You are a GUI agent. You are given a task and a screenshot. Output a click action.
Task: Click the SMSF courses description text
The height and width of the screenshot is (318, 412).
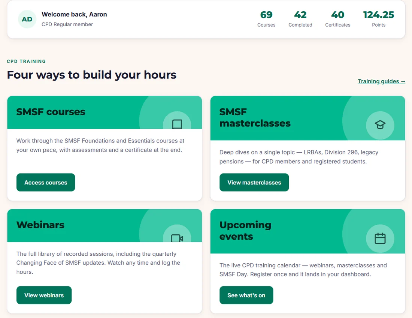100,145
